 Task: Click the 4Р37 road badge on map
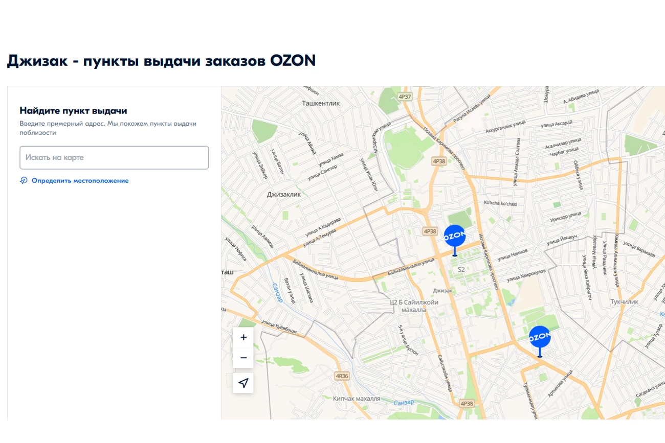405,97
